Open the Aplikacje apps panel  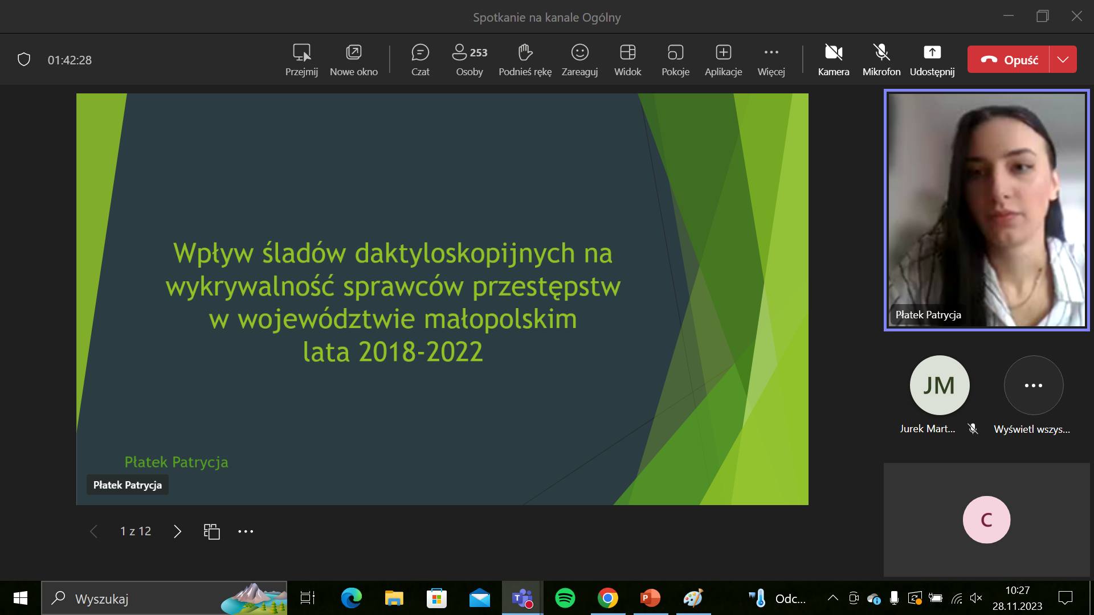click(723, 59)
